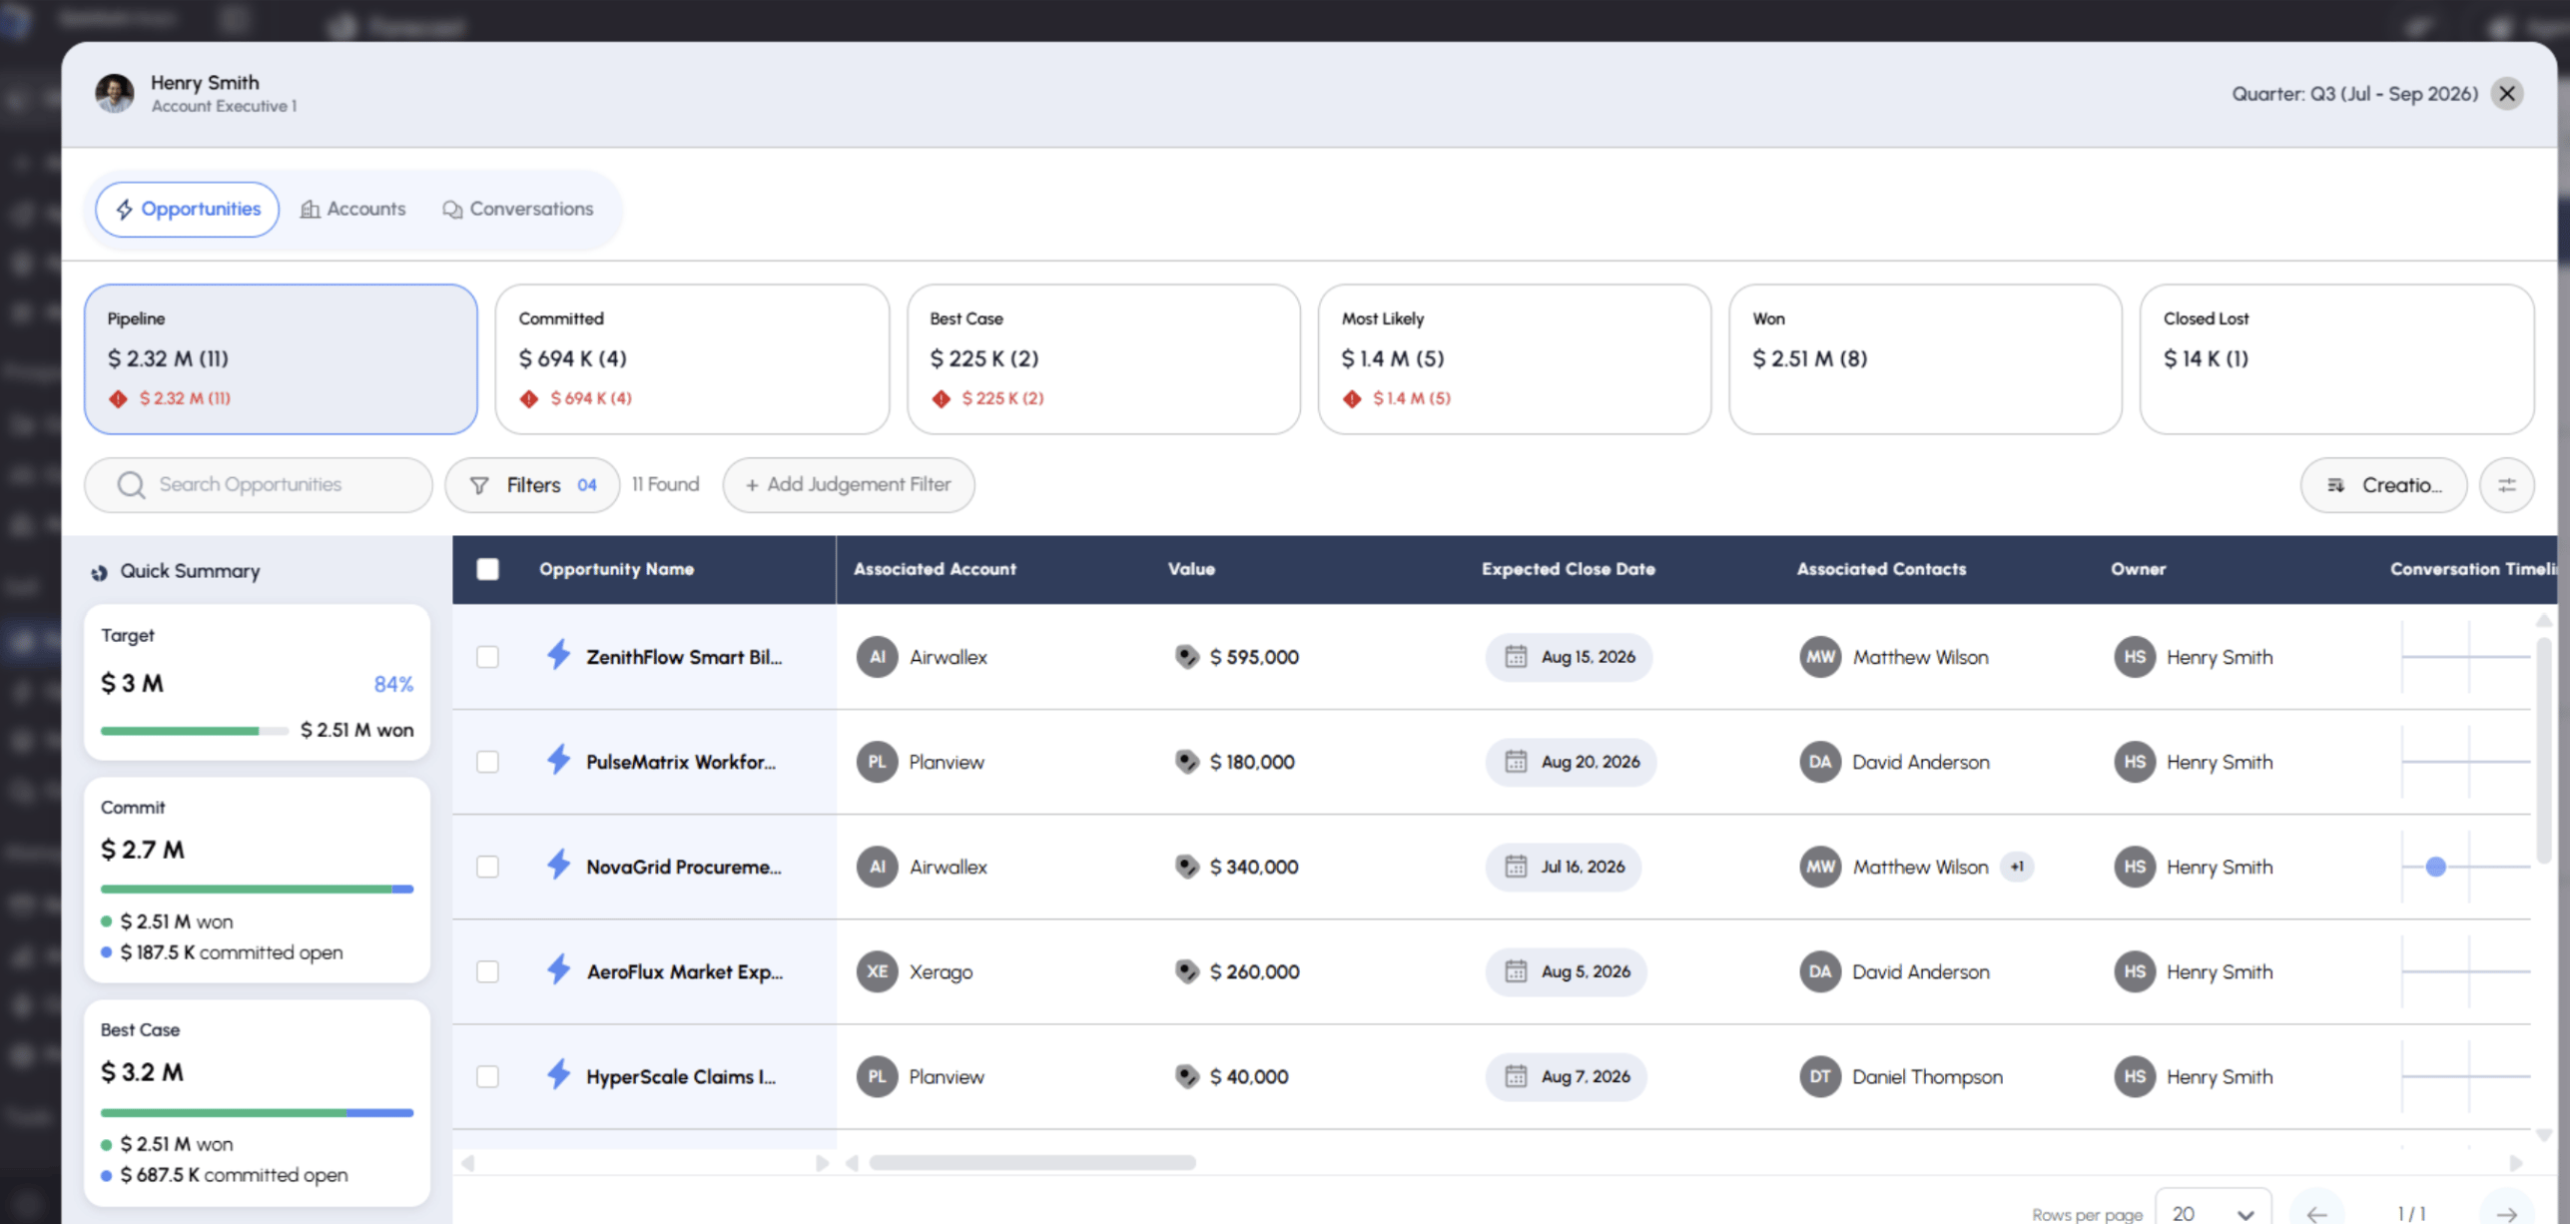Check the HyperScale Claims row checkbox
Viewport: 2570px width, 1224px height.
pos(487,1076)
